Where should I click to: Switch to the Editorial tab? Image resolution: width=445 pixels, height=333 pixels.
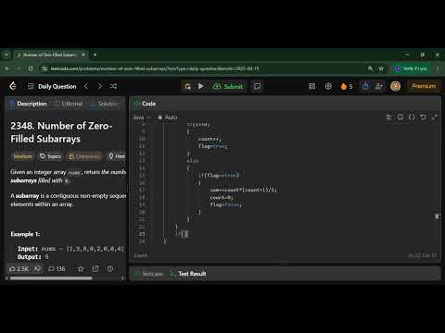pyautogui.click(x=69, y=104)
